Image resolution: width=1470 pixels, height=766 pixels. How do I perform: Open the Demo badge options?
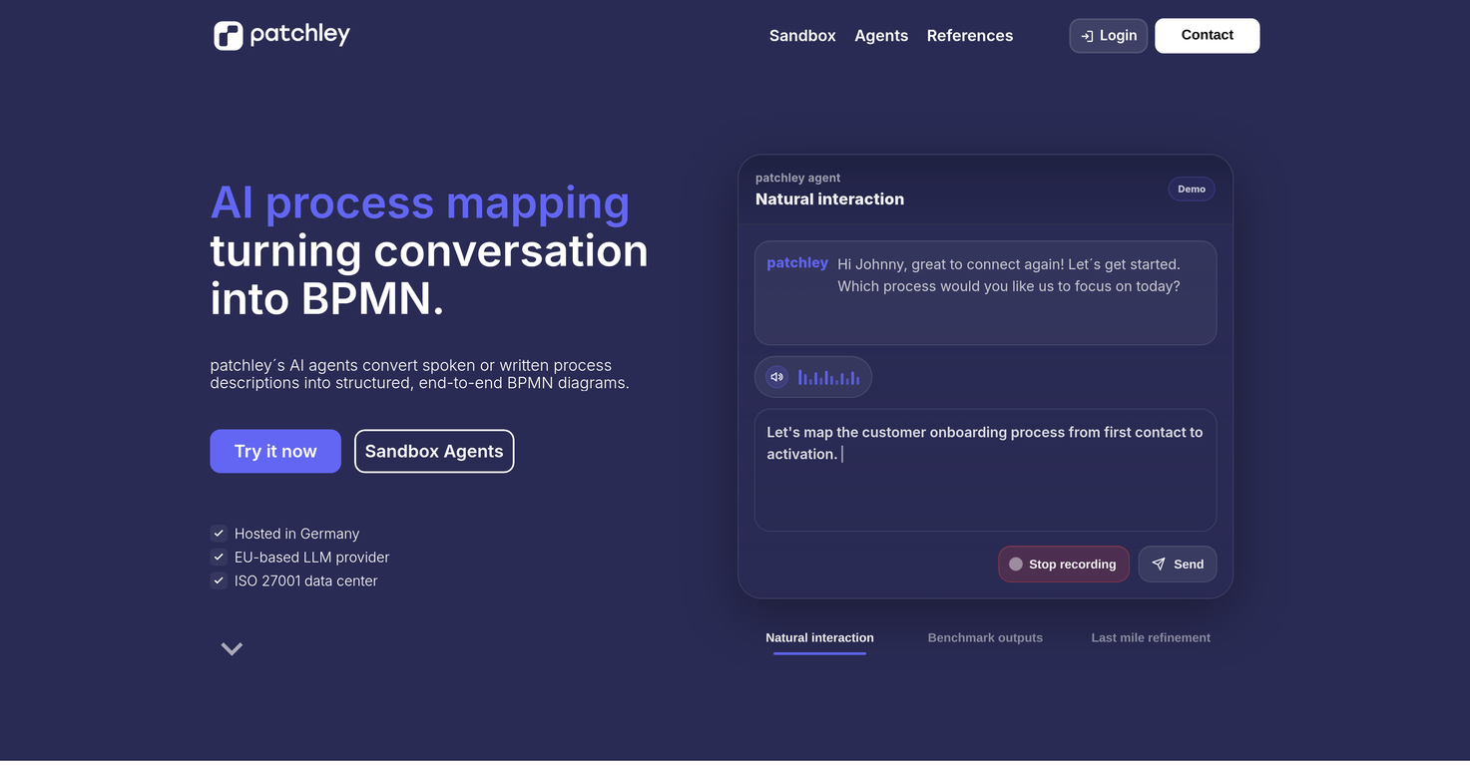[x=1192, y=189]
